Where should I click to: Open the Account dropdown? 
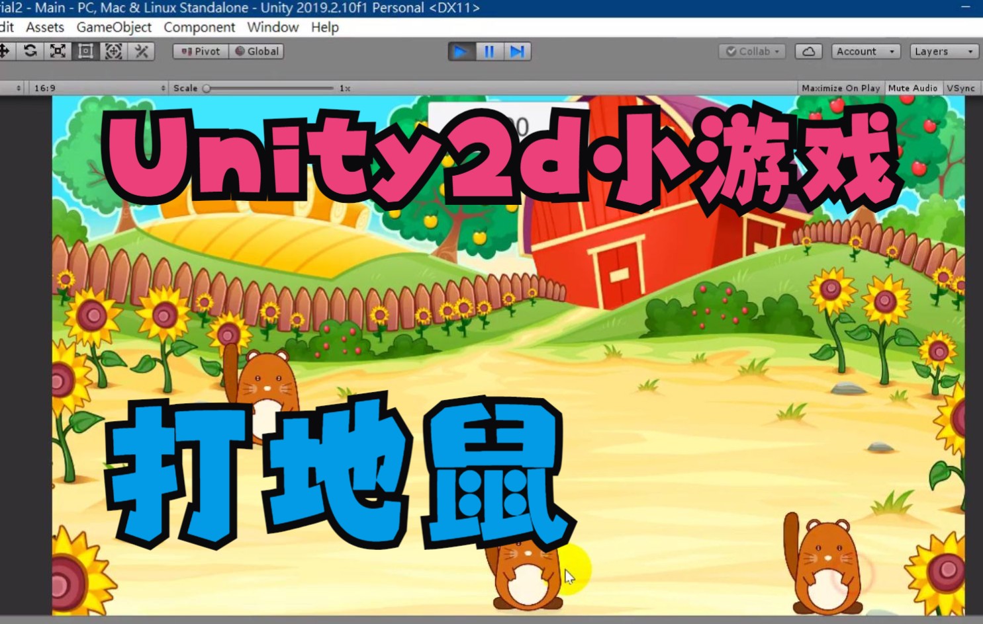(x=865, y=51)
